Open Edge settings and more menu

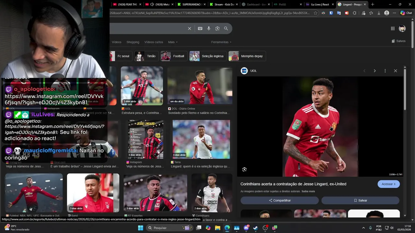(394, 13)
